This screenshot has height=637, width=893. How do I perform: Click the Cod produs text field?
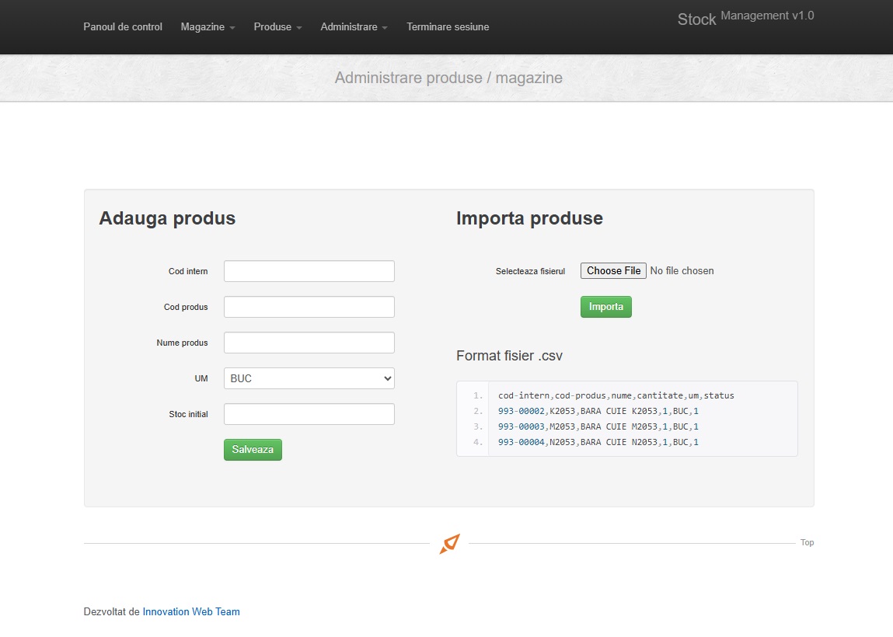(309, 307)
